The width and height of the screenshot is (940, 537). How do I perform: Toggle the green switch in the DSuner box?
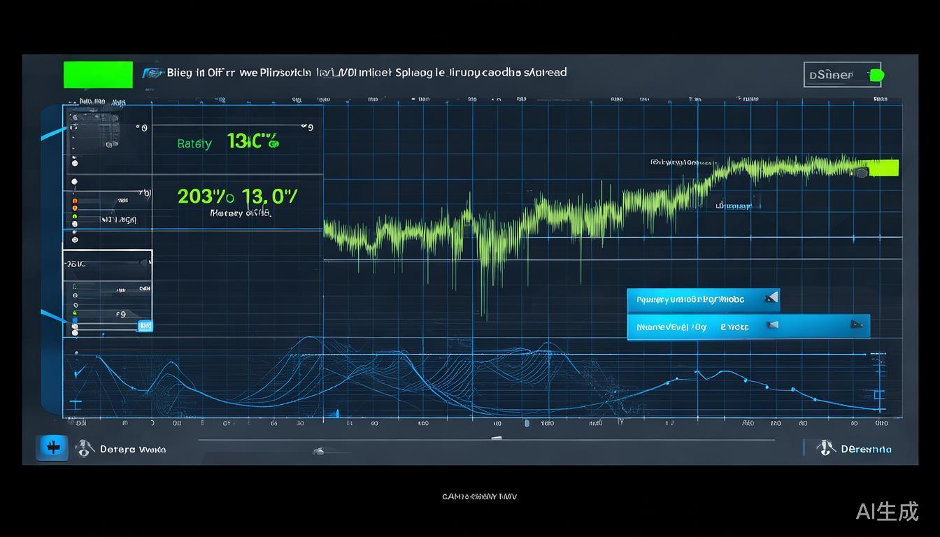coord(876,75)
